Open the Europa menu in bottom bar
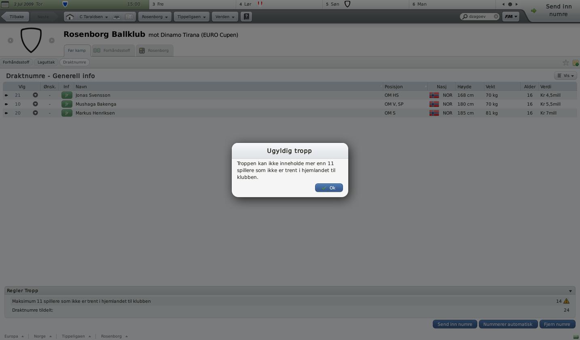The width and height of the screenshot is (580, 340). tap(14, 336)
